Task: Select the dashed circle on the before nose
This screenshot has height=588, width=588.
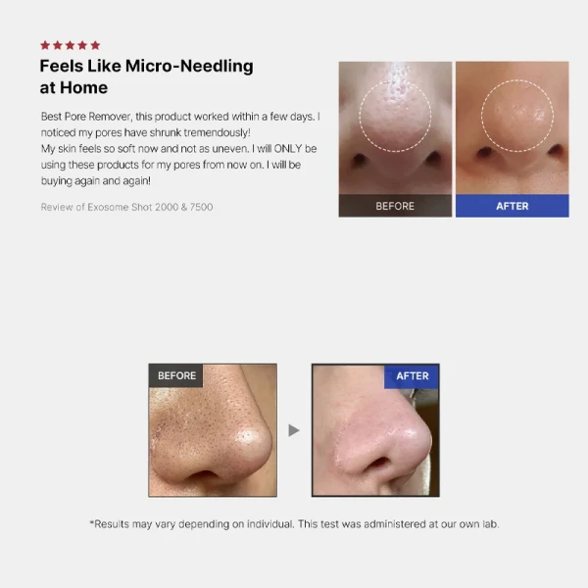Action: [395, 116]
